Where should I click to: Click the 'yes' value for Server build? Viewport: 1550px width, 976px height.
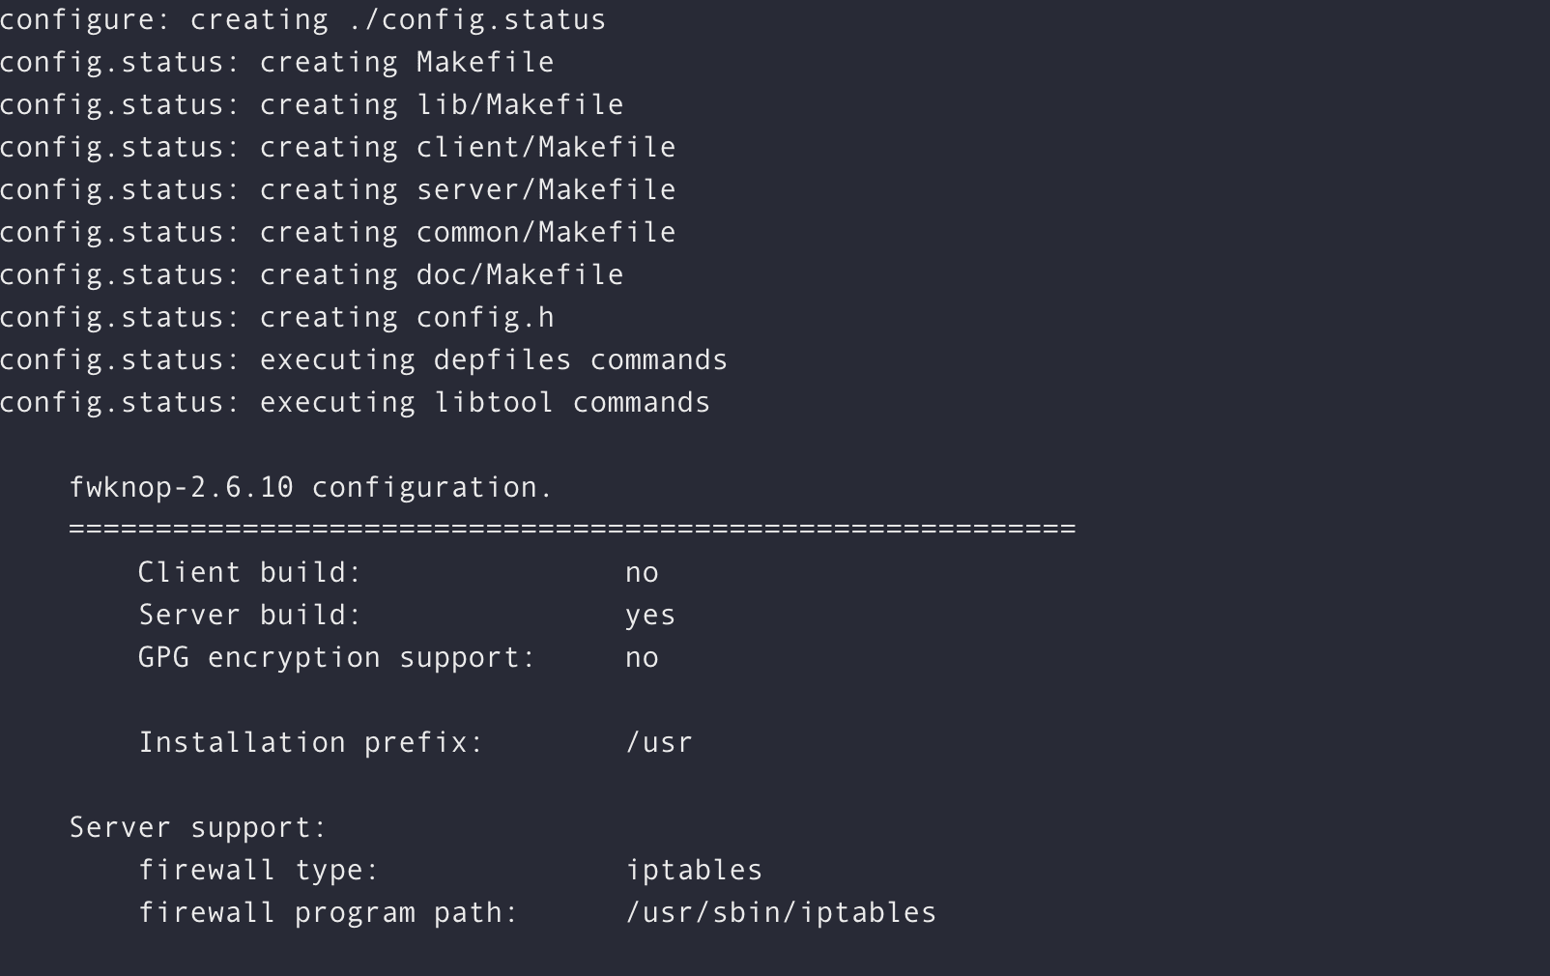[650, 616]
